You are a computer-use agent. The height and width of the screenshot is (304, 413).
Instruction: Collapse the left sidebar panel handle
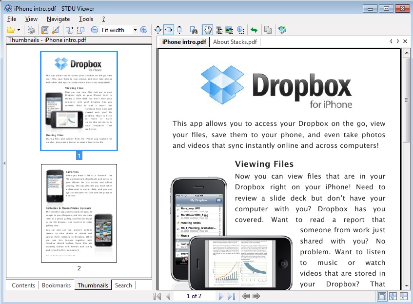pos(4,162)
